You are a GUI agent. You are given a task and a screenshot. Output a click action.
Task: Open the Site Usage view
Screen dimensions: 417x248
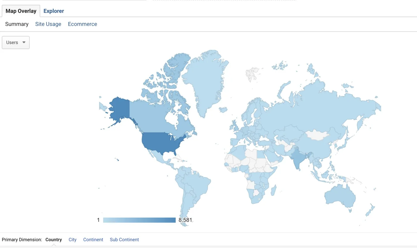(48, 24)
